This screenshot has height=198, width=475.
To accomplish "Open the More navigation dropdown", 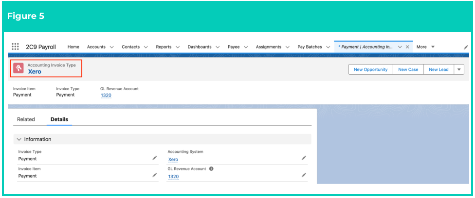I will (426, 47).
